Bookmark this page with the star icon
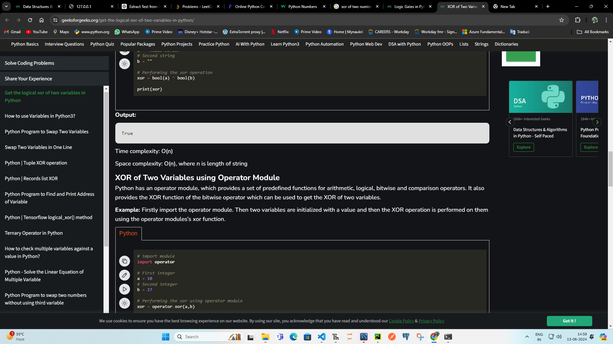Viewport: 613px width, 344px height. pos(562,20)
